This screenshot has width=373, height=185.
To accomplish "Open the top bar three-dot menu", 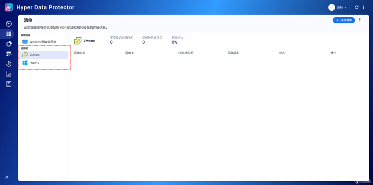I will 364,7.
